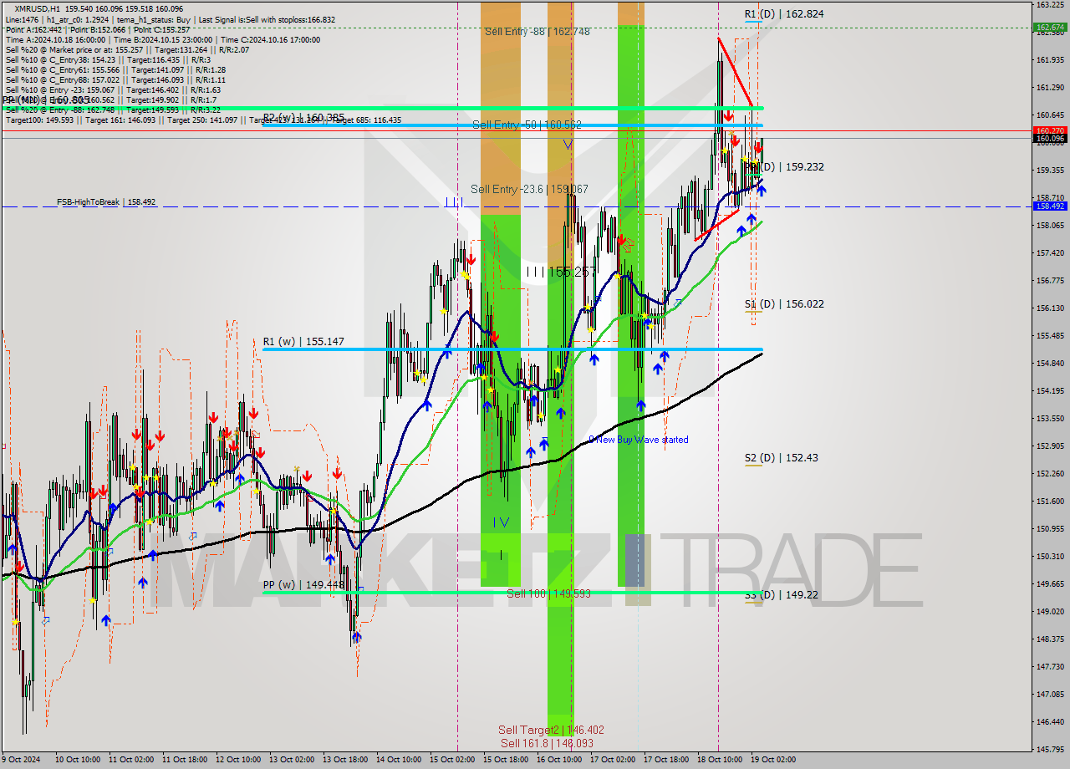Select the blue 158.492 price tag
Viewport: 1070px width, 769px height.
point(1050,206)
